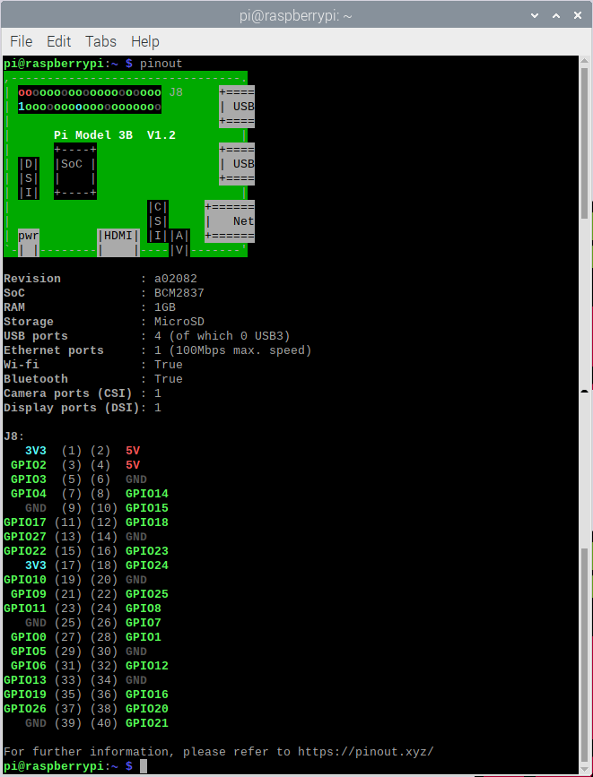Open the Help menu

[145, 41]
